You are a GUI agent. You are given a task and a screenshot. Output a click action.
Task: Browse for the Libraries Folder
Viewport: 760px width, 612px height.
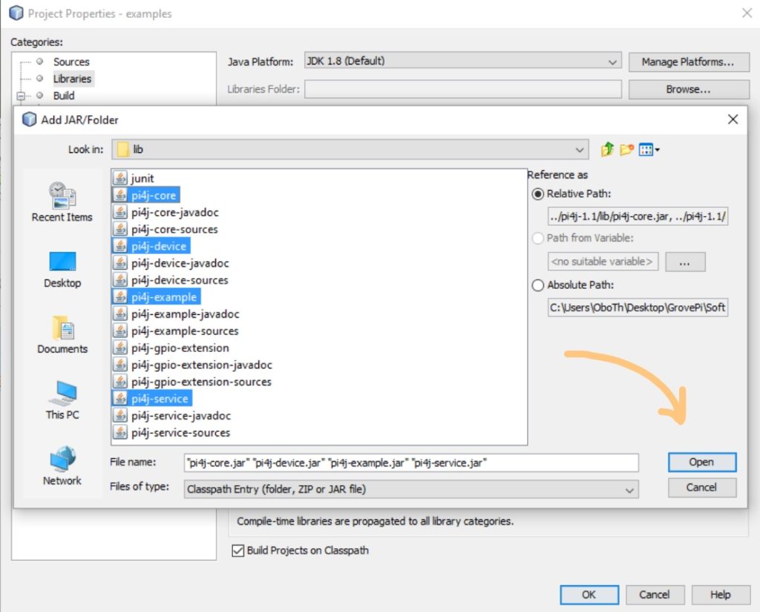688,89
